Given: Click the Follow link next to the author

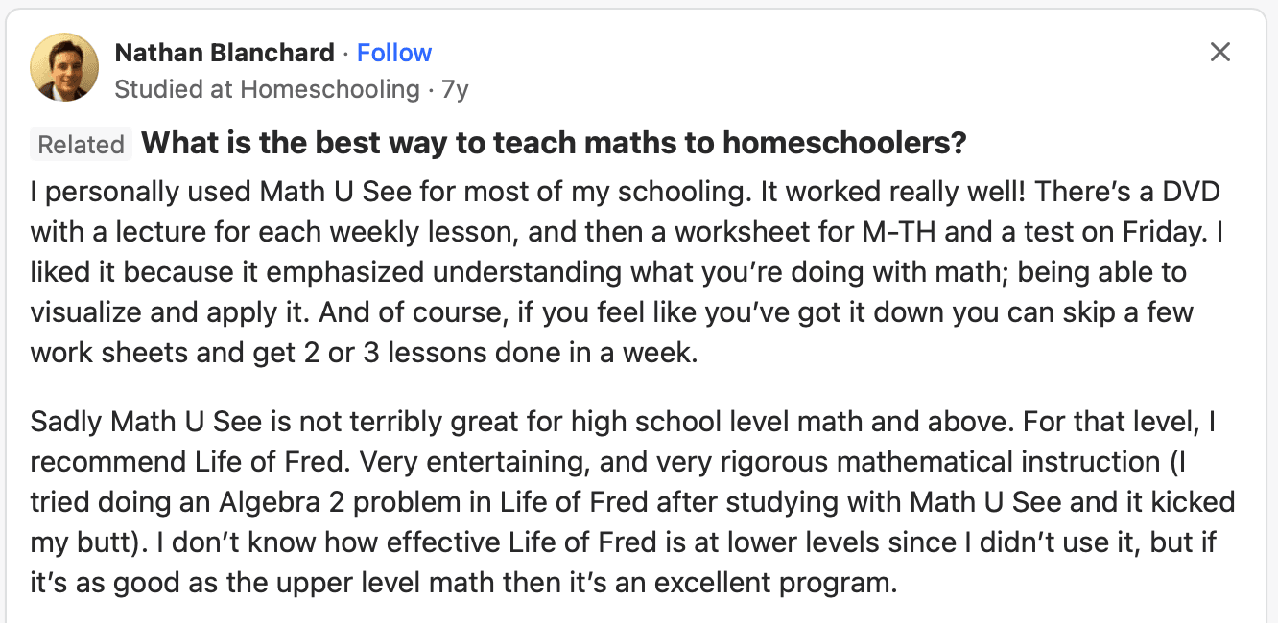Looking at the screenshot, I should (x=394, y=53).
